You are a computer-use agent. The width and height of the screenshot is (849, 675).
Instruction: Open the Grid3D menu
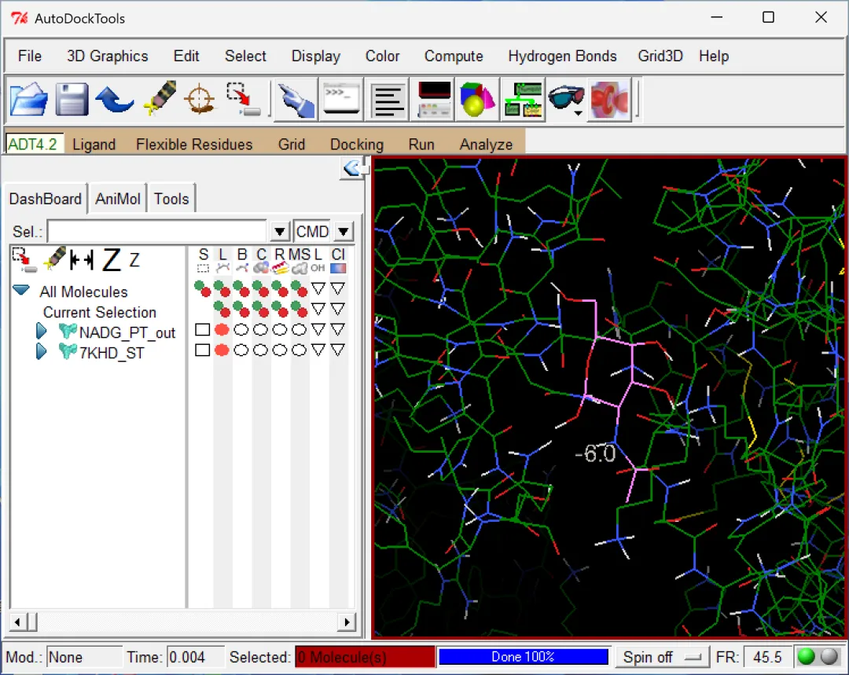[660, 57]
